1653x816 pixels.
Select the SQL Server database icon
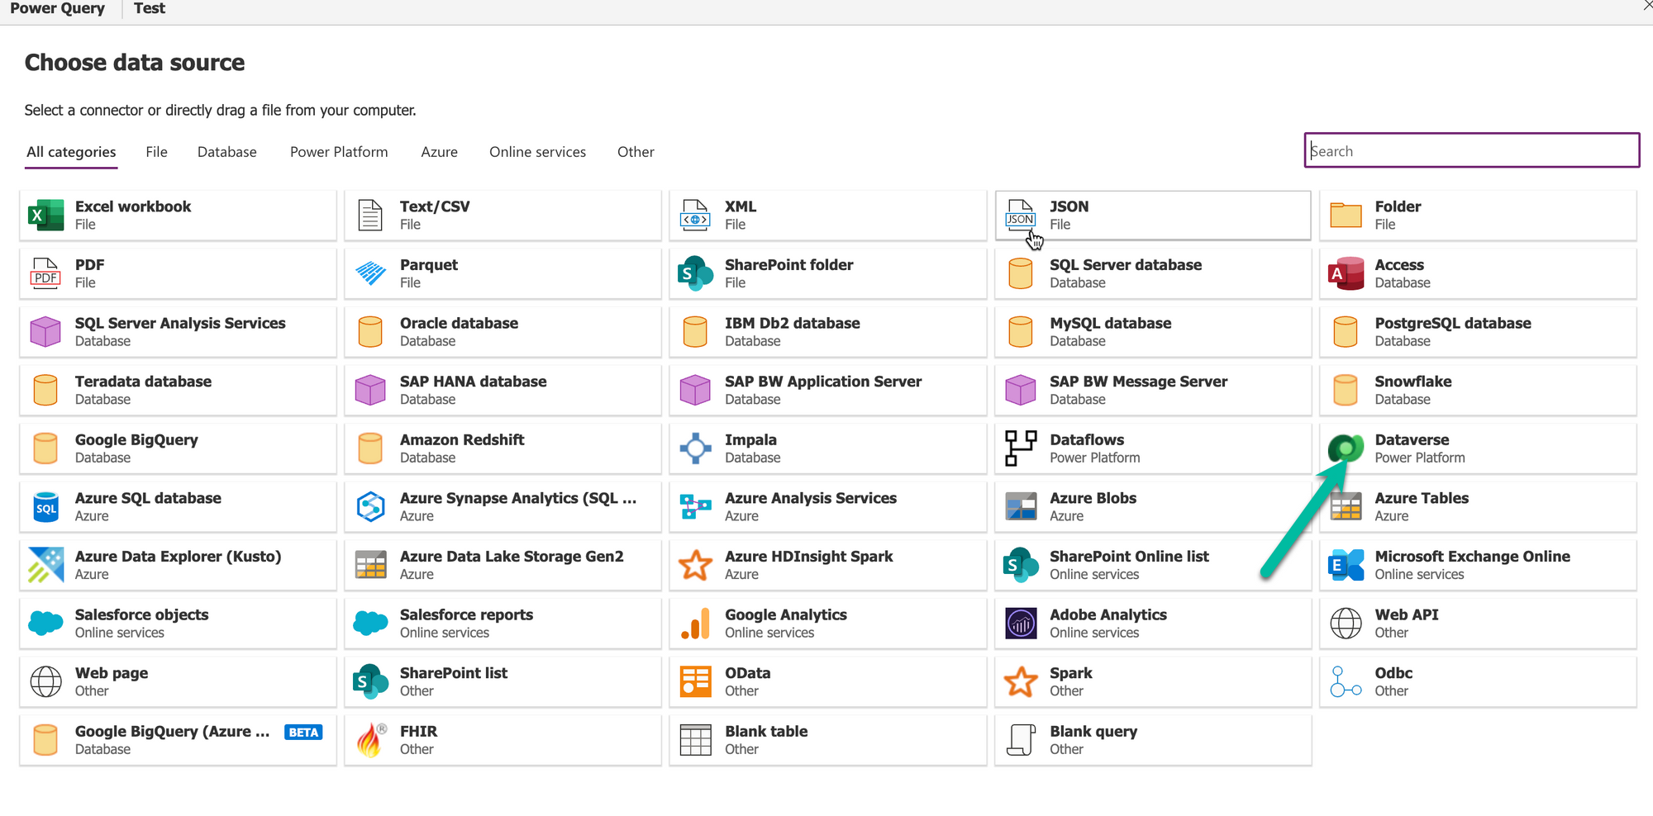[x=1020, y=273]
